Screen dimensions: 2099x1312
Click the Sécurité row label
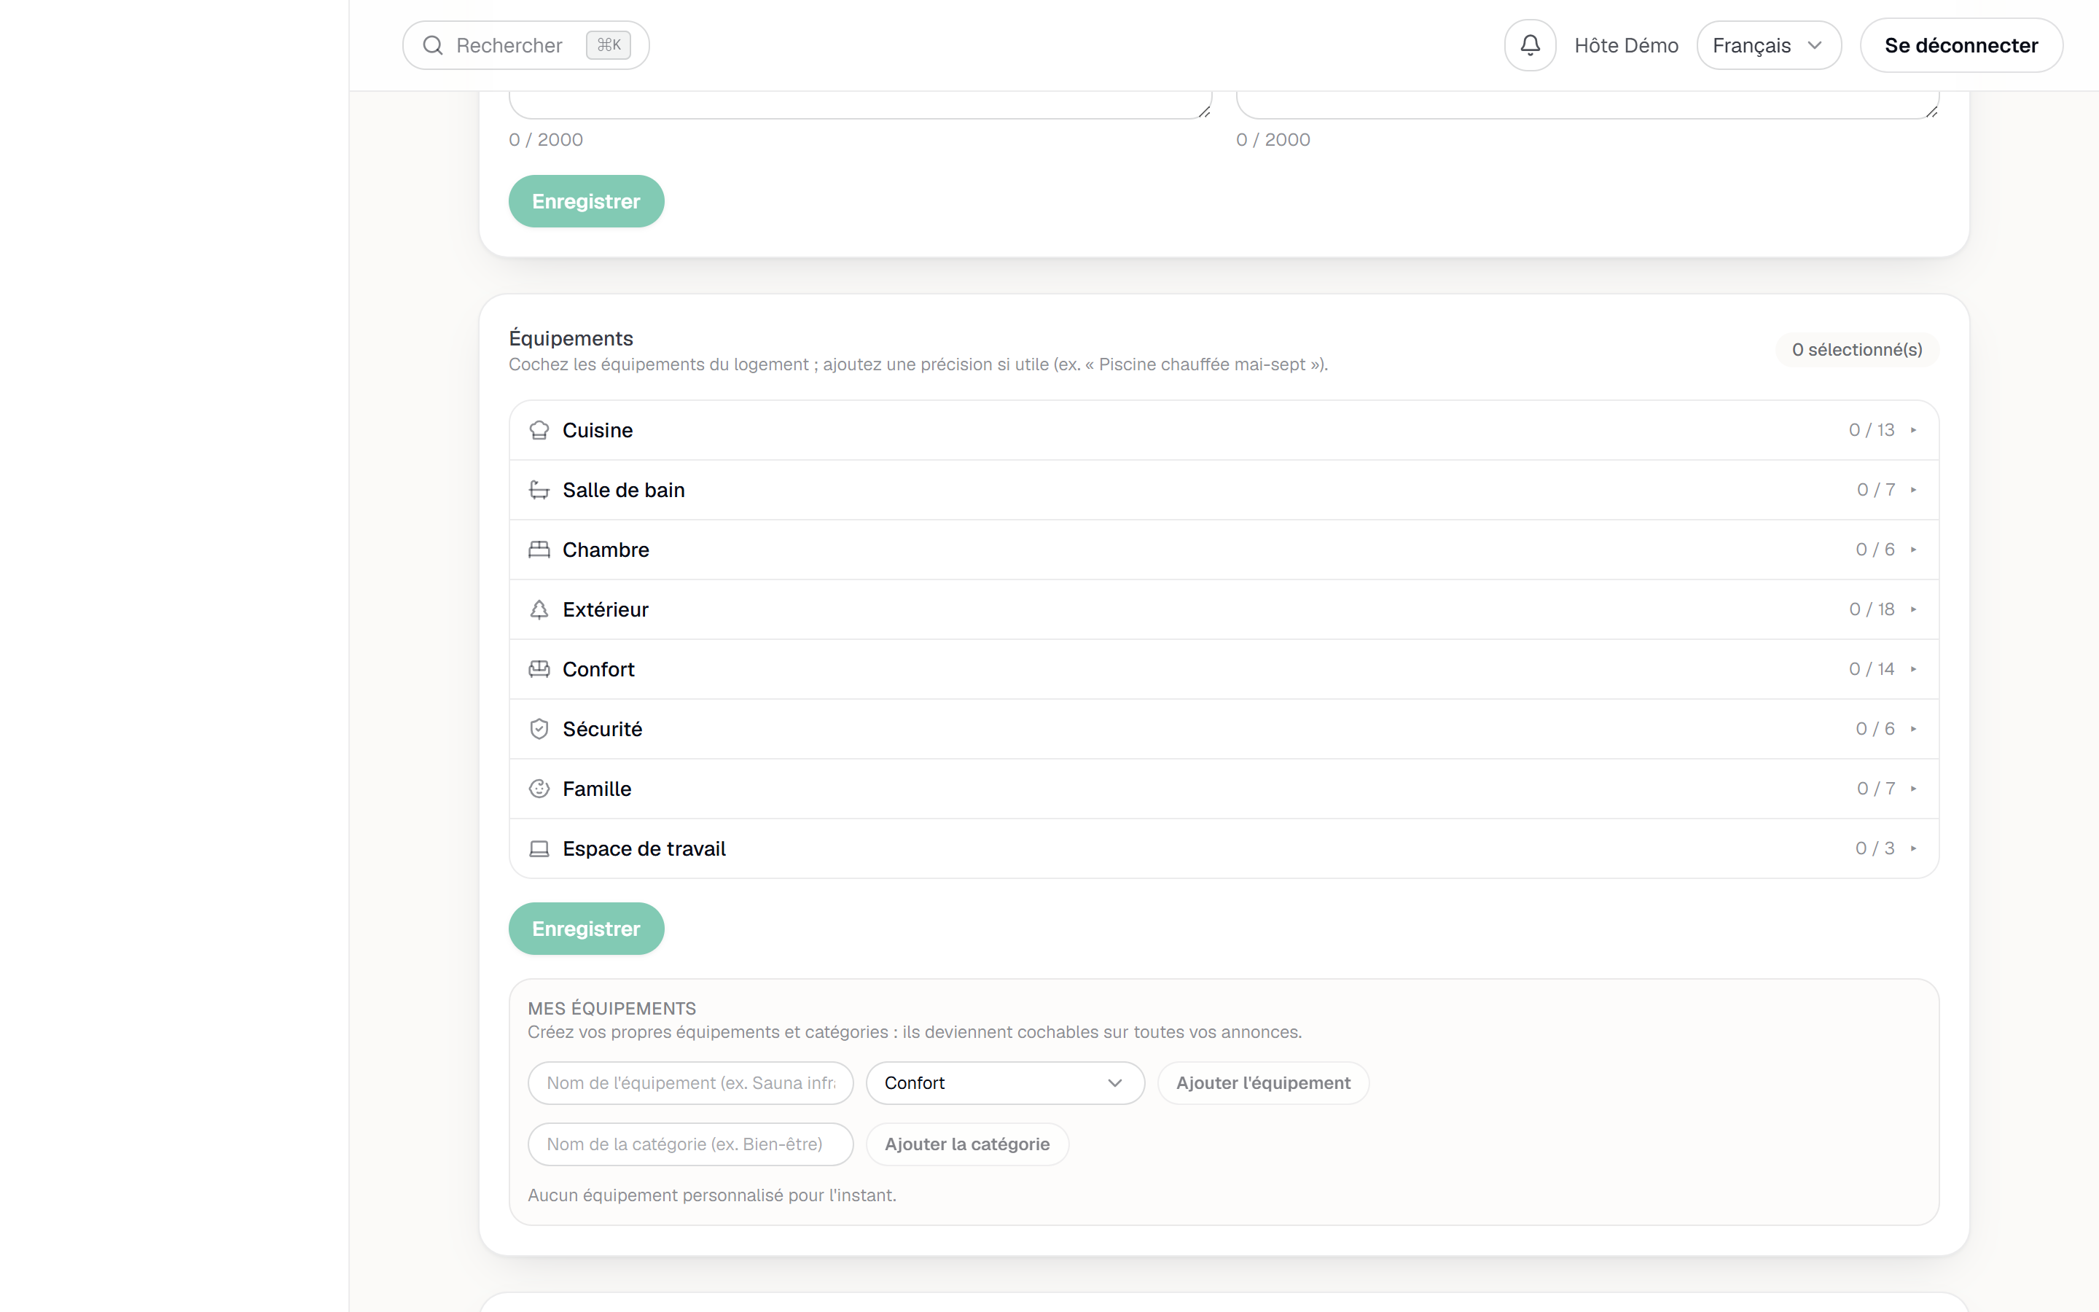603,729
